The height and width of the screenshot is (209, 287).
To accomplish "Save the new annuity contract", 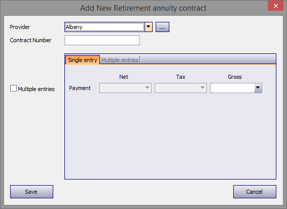I will pyautogui.click(x=31, y=192).
